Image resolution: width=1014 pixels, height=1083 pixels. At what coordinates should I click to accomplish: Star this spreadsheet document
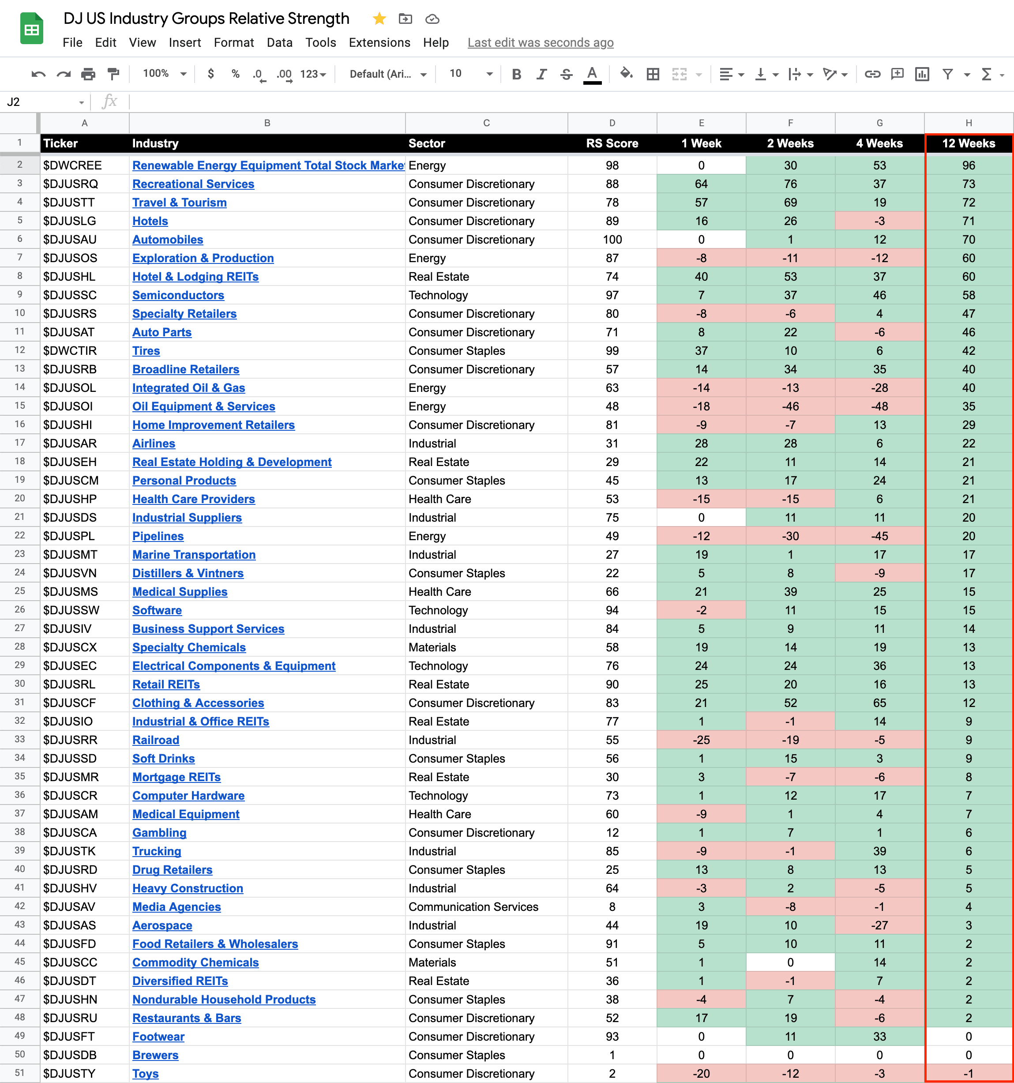[x=379, y=19]
